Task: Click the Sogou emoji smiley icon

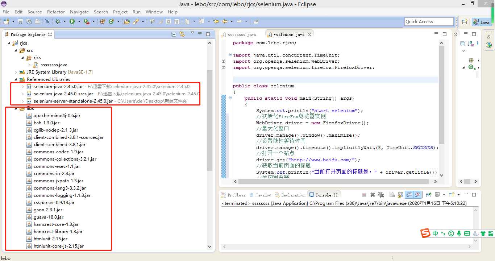Action: 451,233
